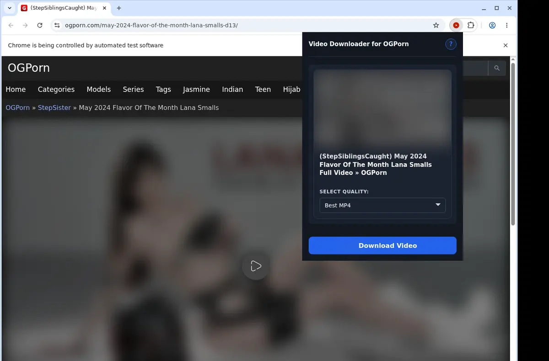Click the page vertical scrollbar
The height and width of the screenshot is (361, 549).
(513, 144)
